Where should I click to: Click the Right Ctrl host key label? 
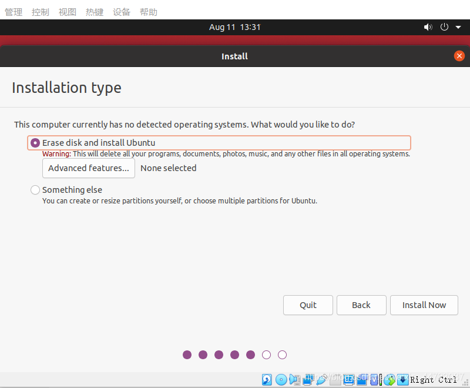pos(433,380)
